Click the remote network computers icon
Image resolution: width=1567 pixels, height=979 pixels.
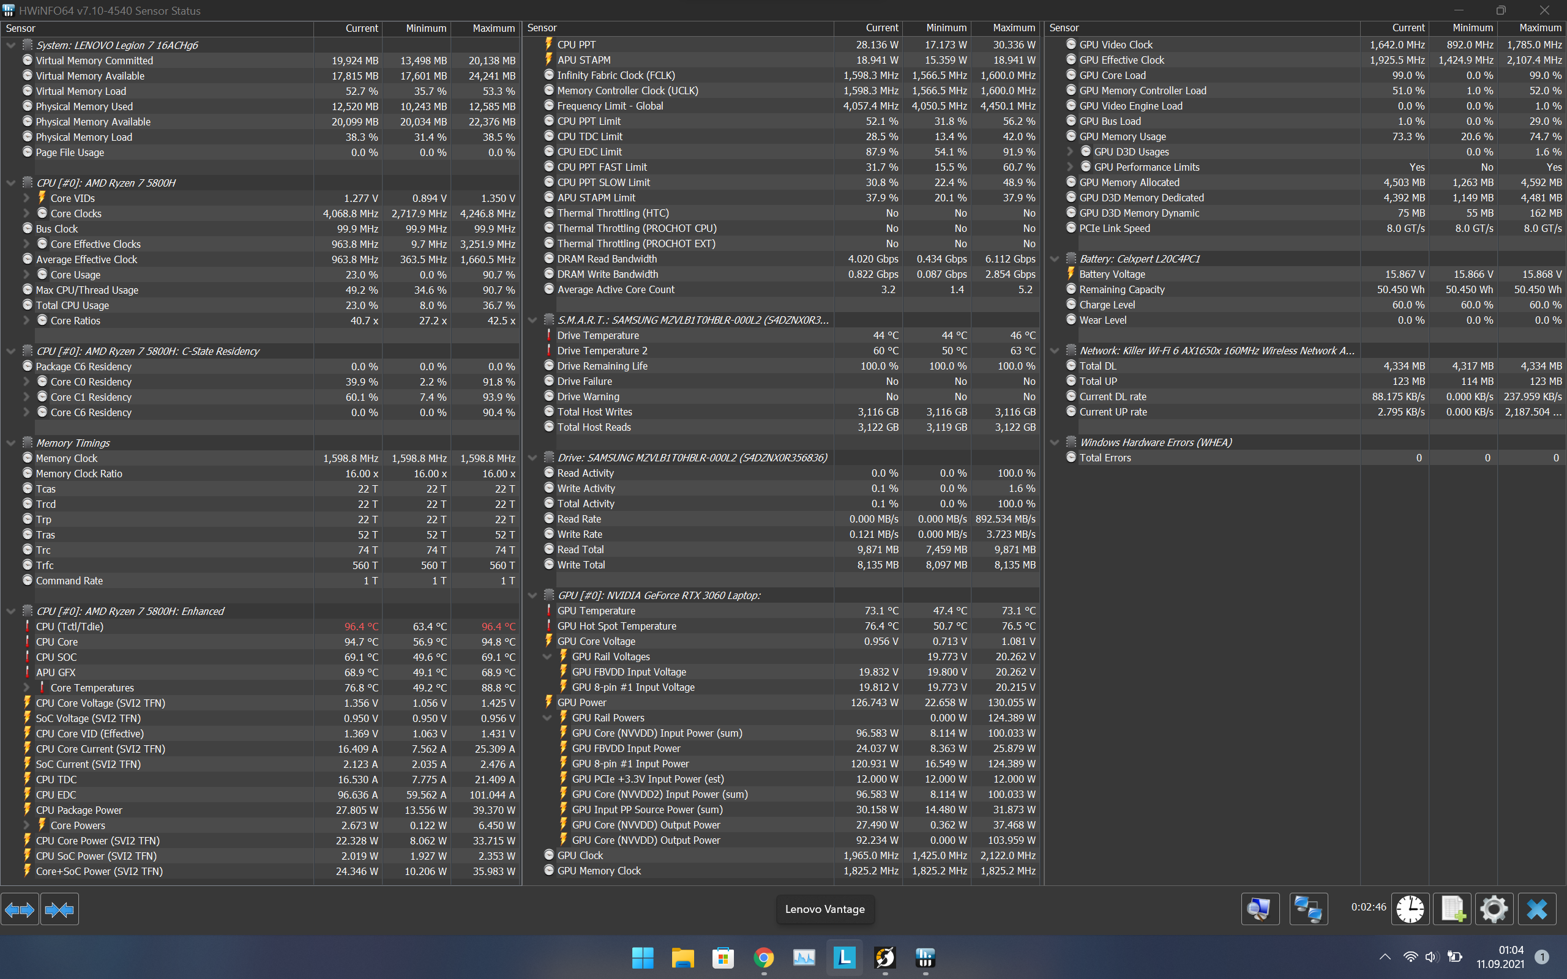click(x=1308, y=909)
